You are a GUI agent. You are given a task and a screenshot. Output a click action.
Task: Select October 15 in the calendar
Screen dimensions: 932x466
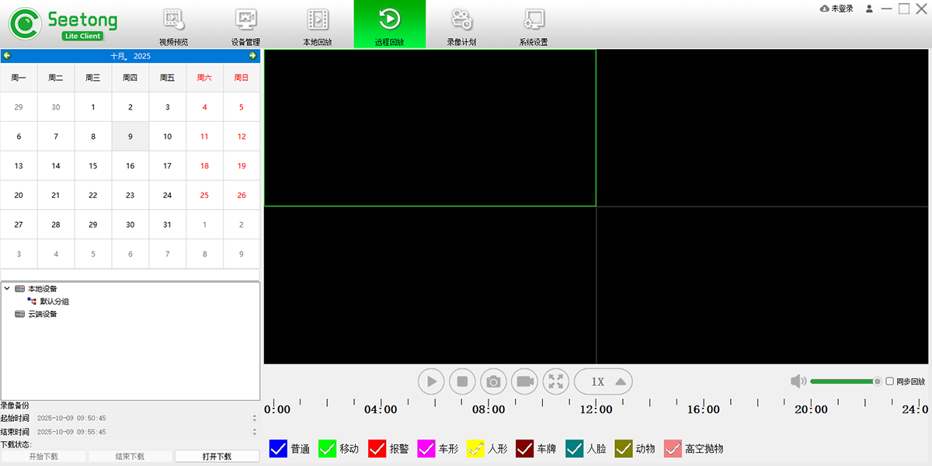point(93,166)
